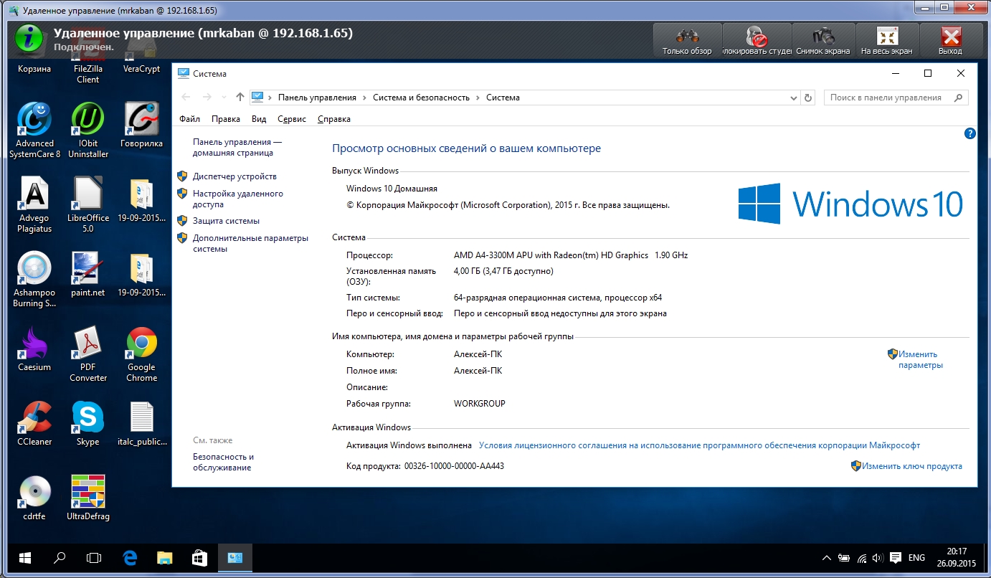This screenshot has width=991, height=578.
Task: Click the System window taskbar button
Action: [234, 558]
